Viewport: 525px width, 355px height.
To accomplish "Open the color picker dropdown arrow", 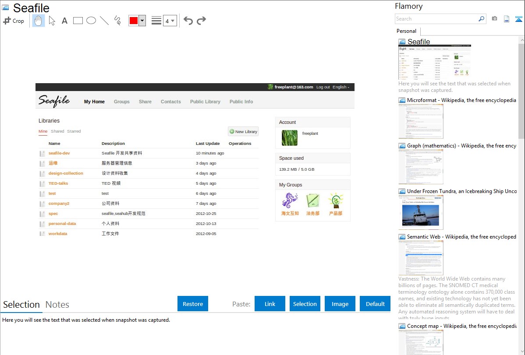I will pos(142,21).
